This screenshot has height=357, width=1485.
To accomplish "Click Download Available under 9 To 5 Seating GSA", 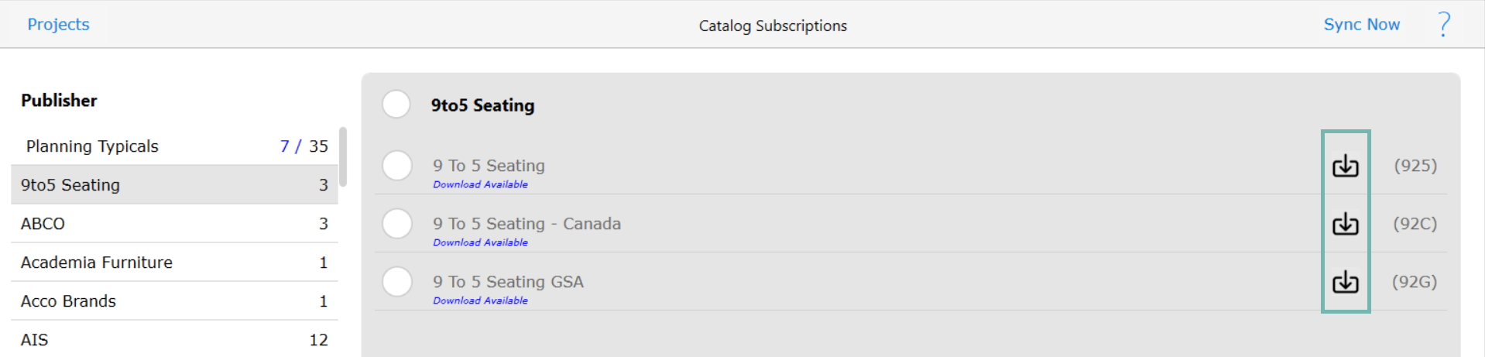I will click(480, 300).
